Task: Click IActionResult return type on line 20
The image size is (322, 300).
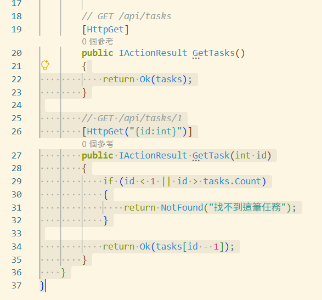Action: pos(153,53)
